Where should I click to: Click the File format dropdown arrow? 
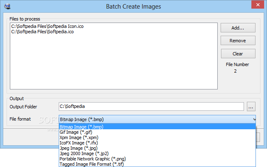(x=254, y=119)
